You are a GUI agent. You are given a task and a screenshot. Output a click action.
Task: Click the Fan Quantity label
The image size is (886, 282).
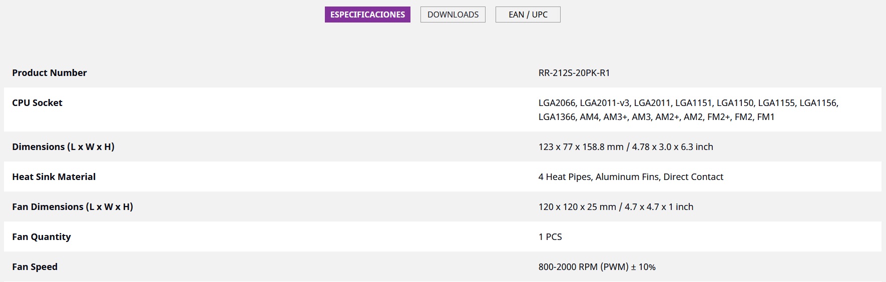[42, 237]
